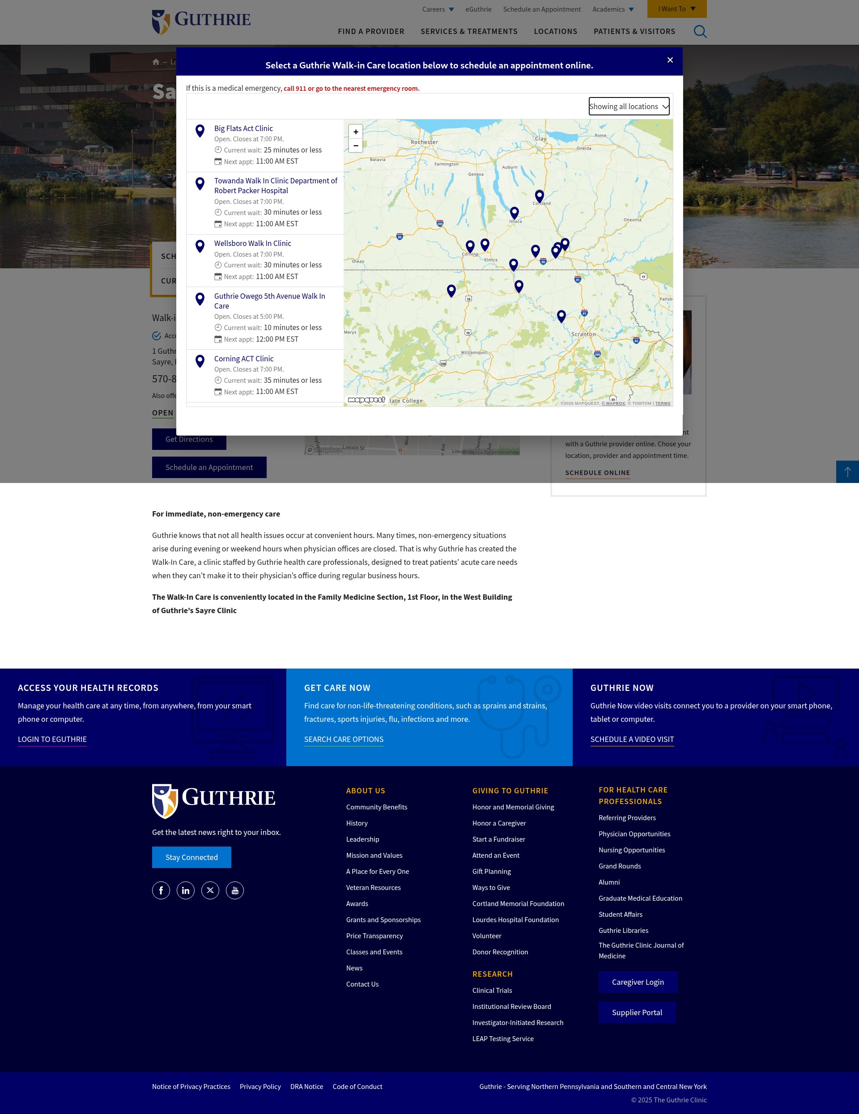
Task: Click the map marker at Ithaca
Action: (514, 213)
